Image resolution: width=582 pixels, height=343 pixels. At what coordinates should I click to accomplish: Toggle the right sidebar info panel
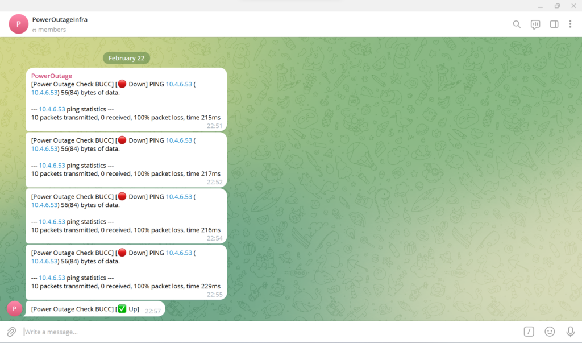(554, 24)
